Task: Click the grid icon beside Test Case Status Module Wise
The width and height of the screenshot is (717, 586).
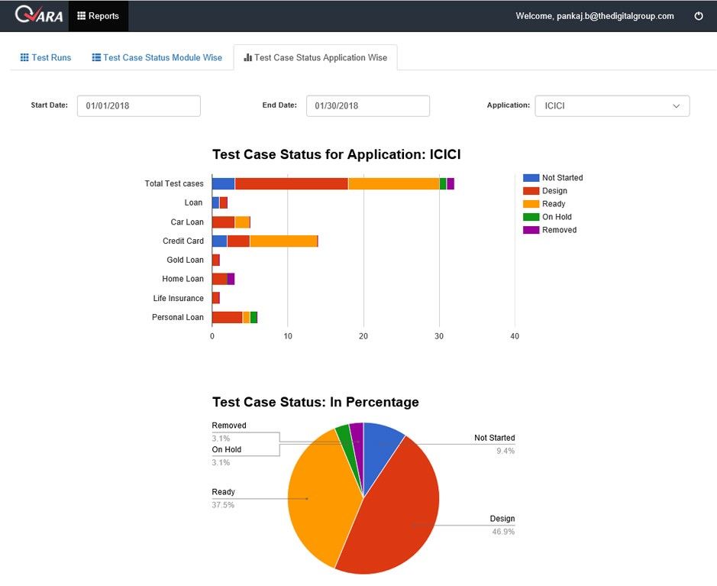Action: [95, 57]
